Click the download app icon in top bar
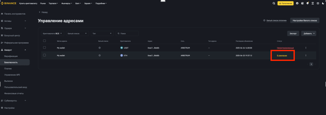Screen dimensions: 326x115 313,3
